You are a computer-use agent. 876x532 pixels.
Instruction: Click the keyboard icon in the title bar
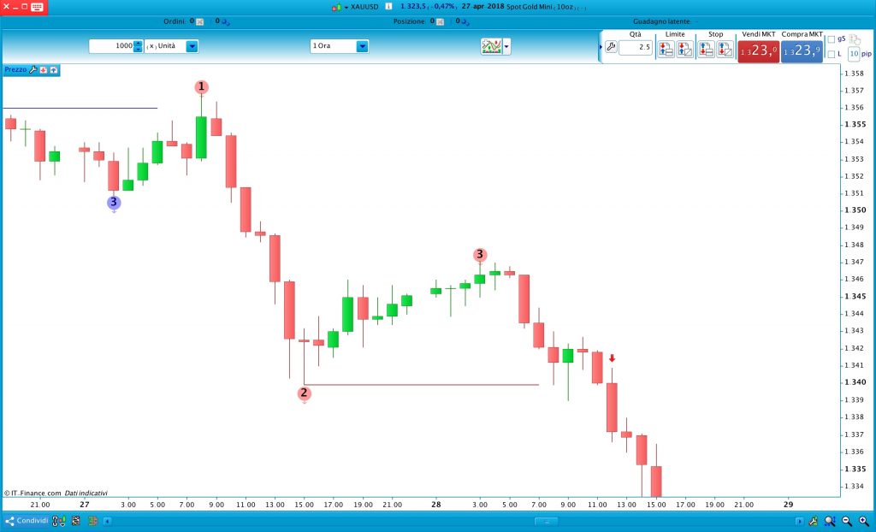38,7
